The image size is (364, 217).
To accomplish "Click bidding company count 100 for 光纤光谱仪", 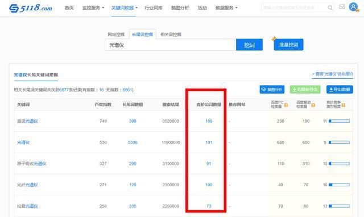I will point(209,185).
